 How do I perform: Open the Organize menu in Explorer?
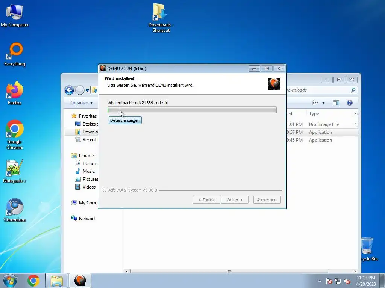coord(82,103)
